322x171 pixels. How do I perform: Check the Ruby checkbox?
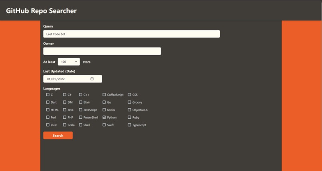click(x=129, y=117)
